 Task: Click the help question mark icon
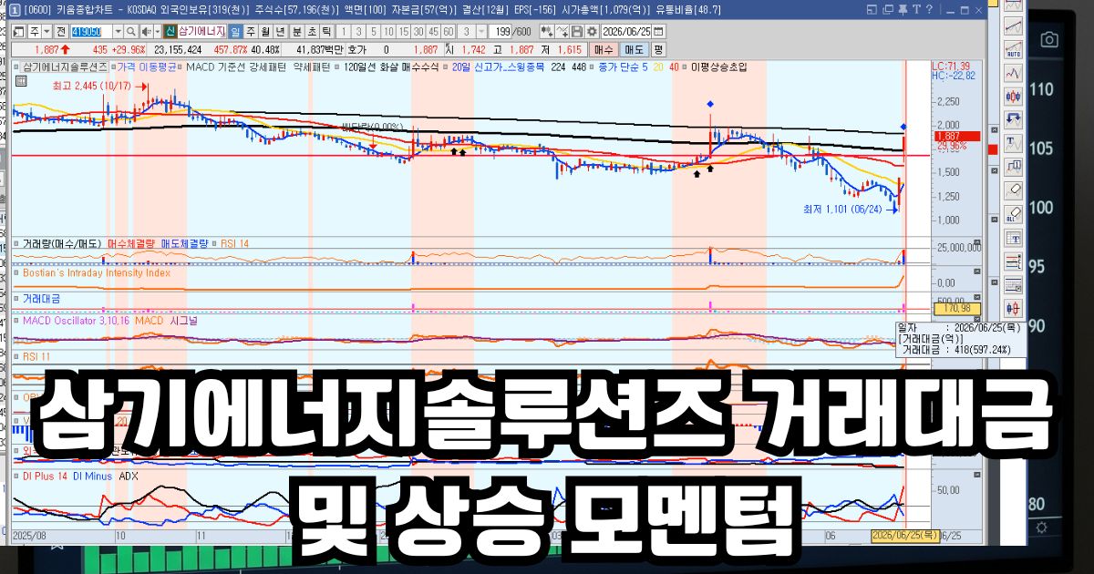(x=929, y=9)
